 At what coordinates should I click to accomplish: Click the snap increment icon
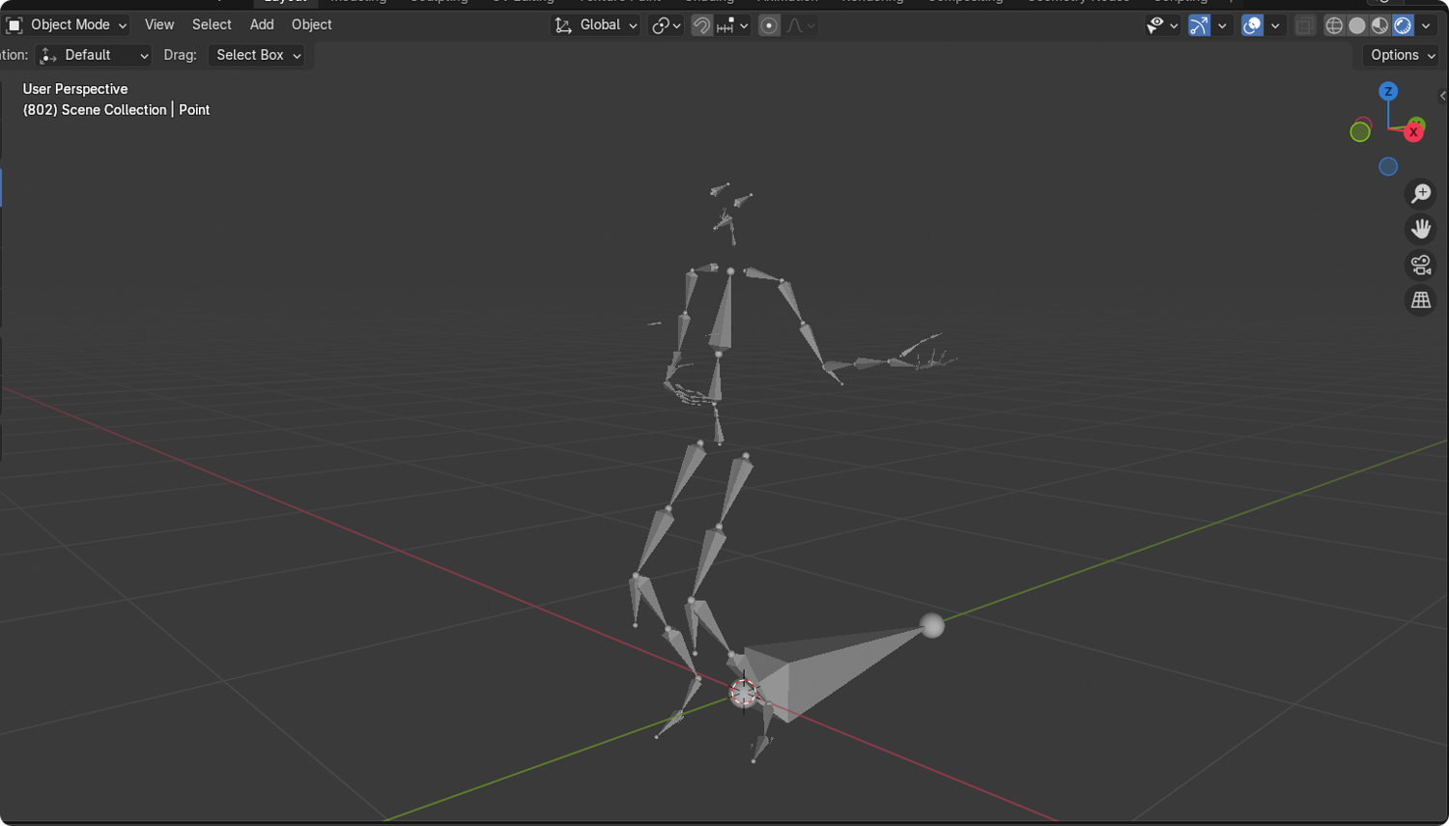tap(726, 26)
